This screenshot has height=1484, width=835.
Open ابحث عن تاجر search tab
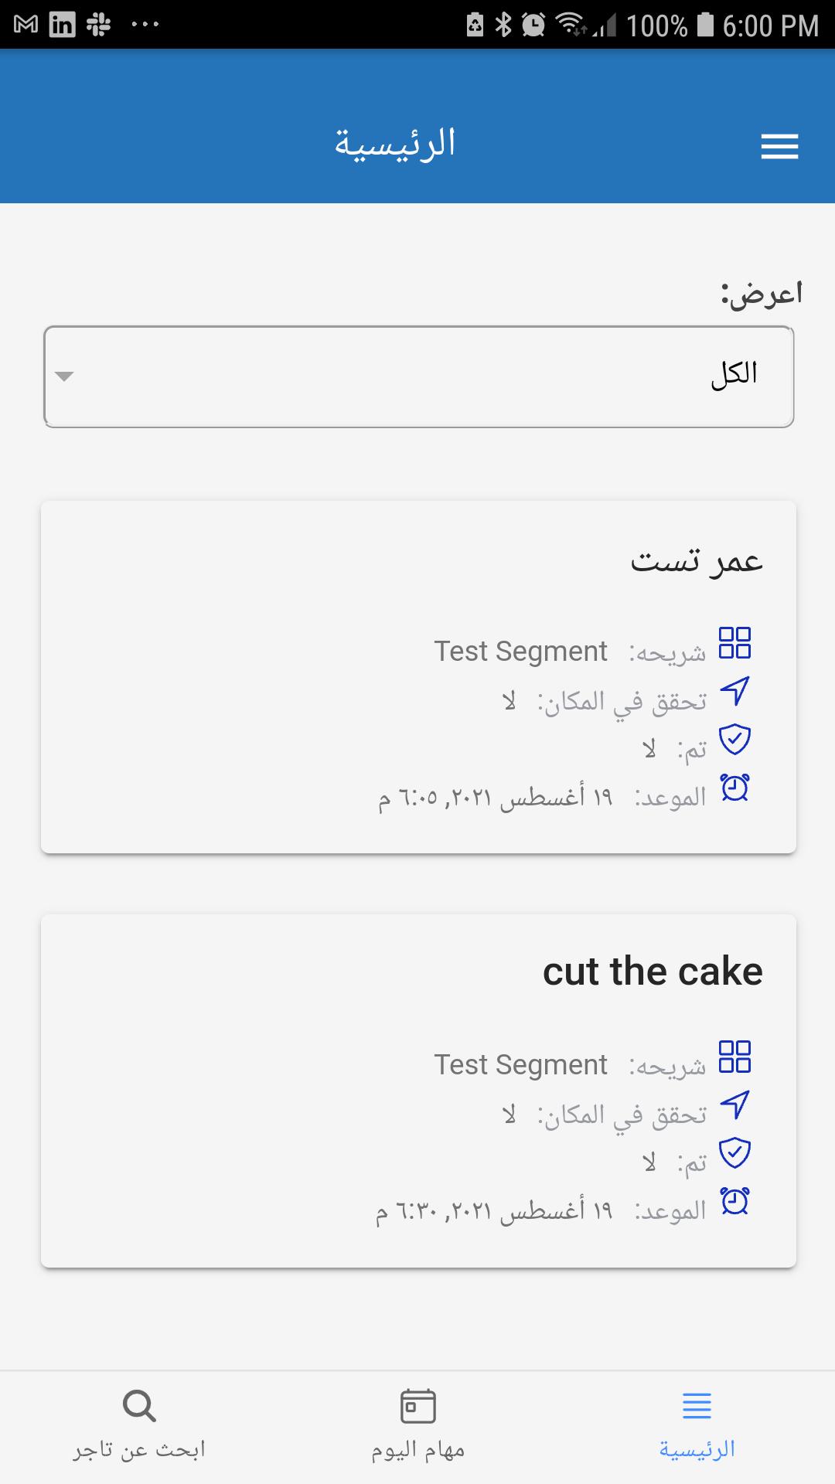(x=139, y=1427)
